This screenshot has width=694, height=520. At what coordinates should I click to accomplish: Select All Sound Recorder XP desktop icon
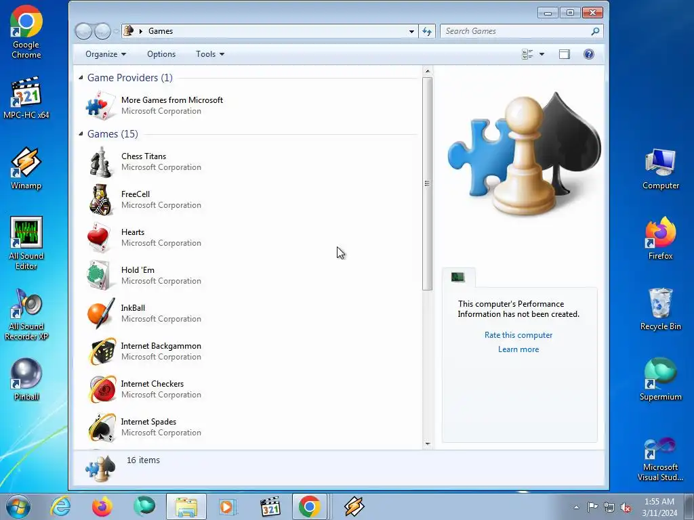tap(26, 315)
